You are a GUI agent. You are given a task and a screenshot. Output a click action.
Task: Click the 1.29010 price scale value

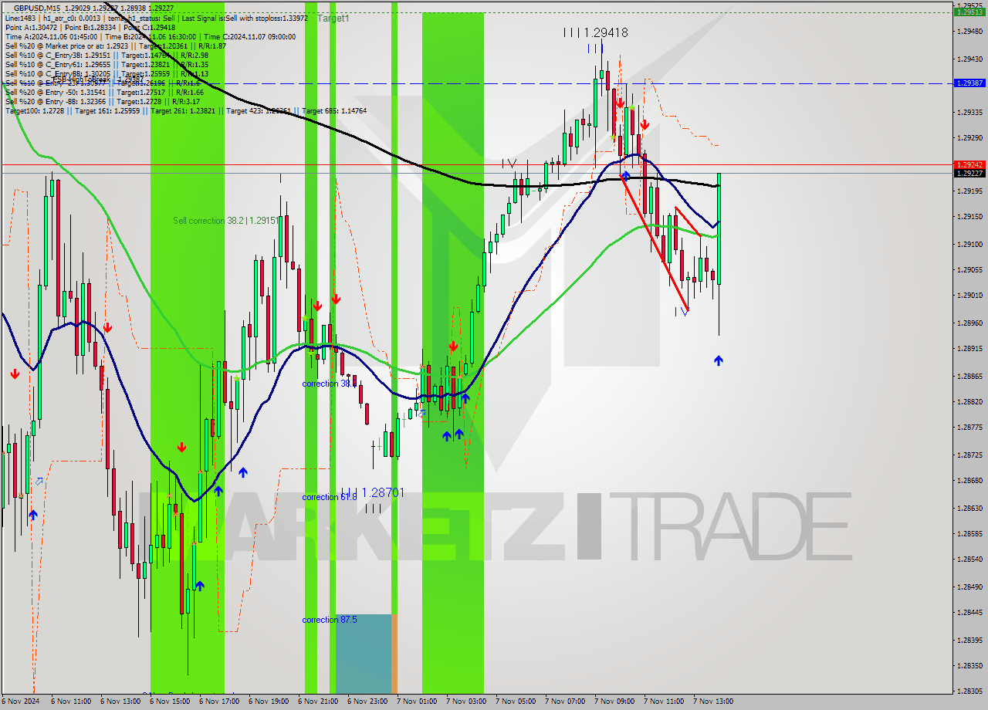[969, 296]
